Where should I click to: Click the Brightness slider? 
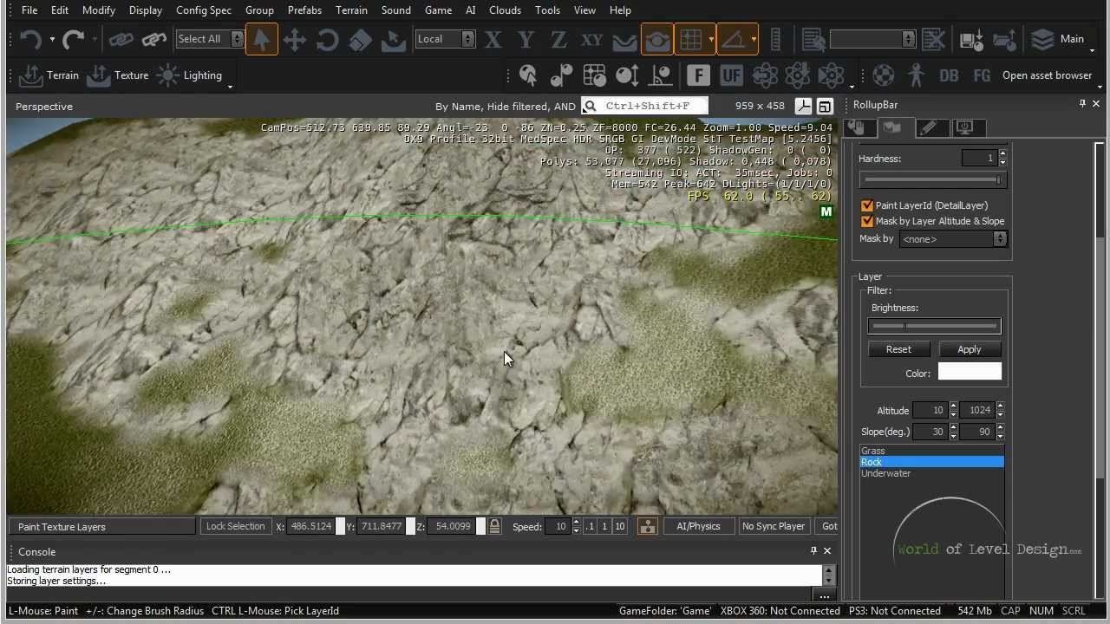click(934, 326)
